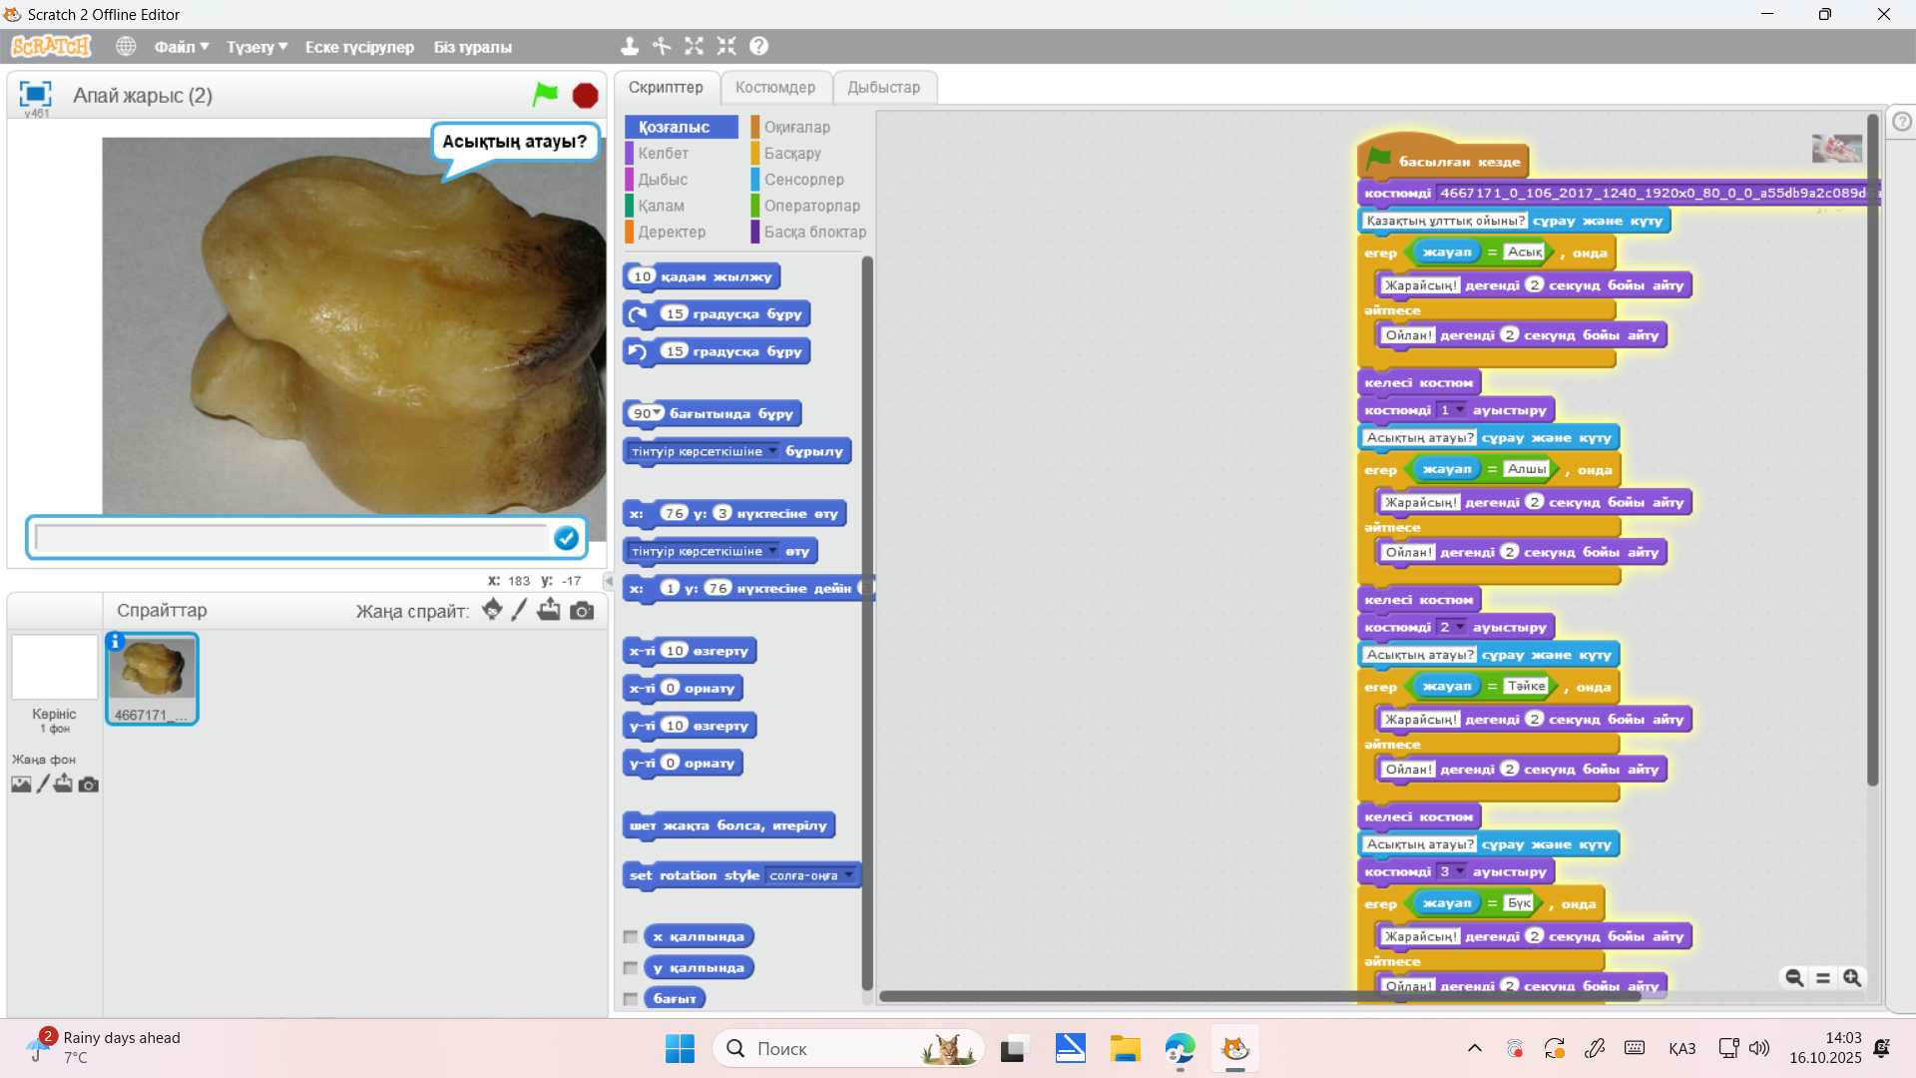Switch to the Дыбыстар tab
This screenshot has height=1078, width=1916.
click(883, 87)
